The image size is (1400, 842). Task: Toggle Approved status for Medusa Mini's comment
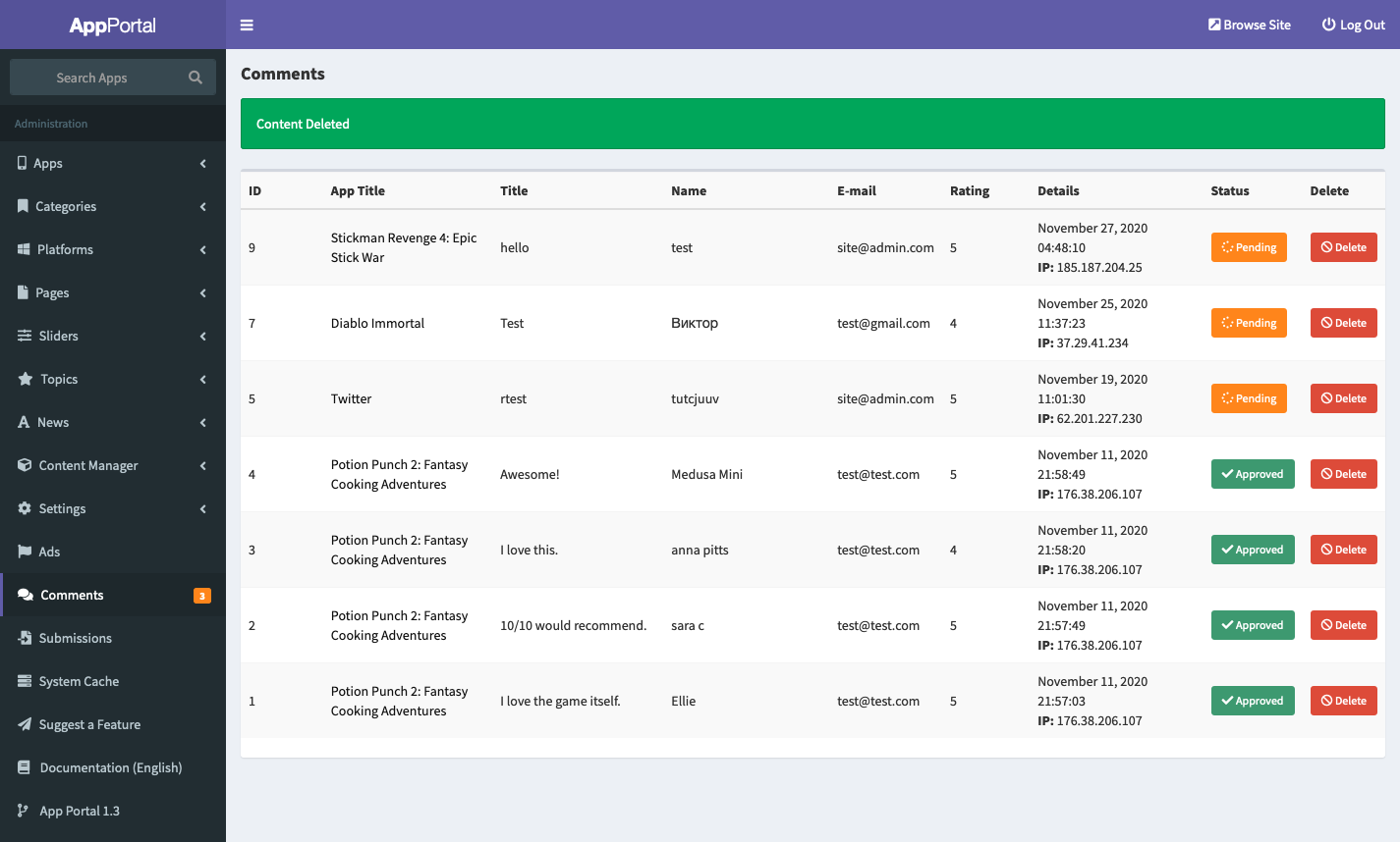[1252, 474]
